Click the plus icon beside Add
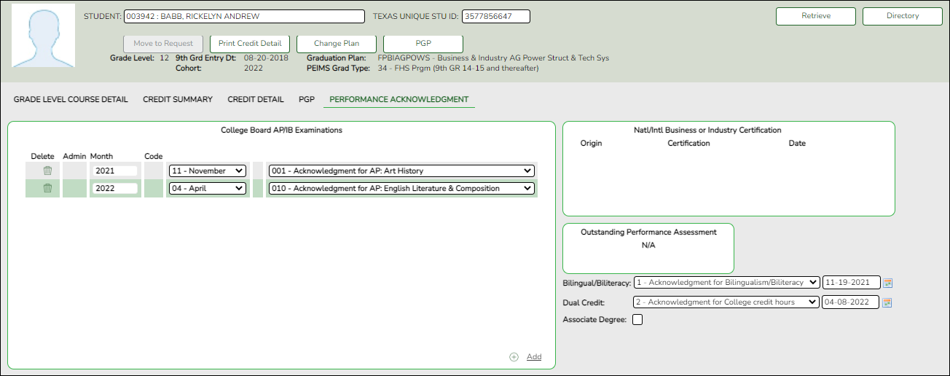 coord(514,357)
